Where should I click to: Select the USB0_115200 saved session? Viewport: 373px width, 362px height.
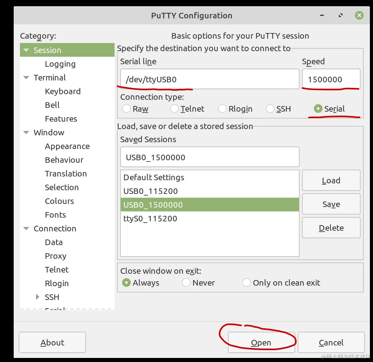(x=210, y=191)
